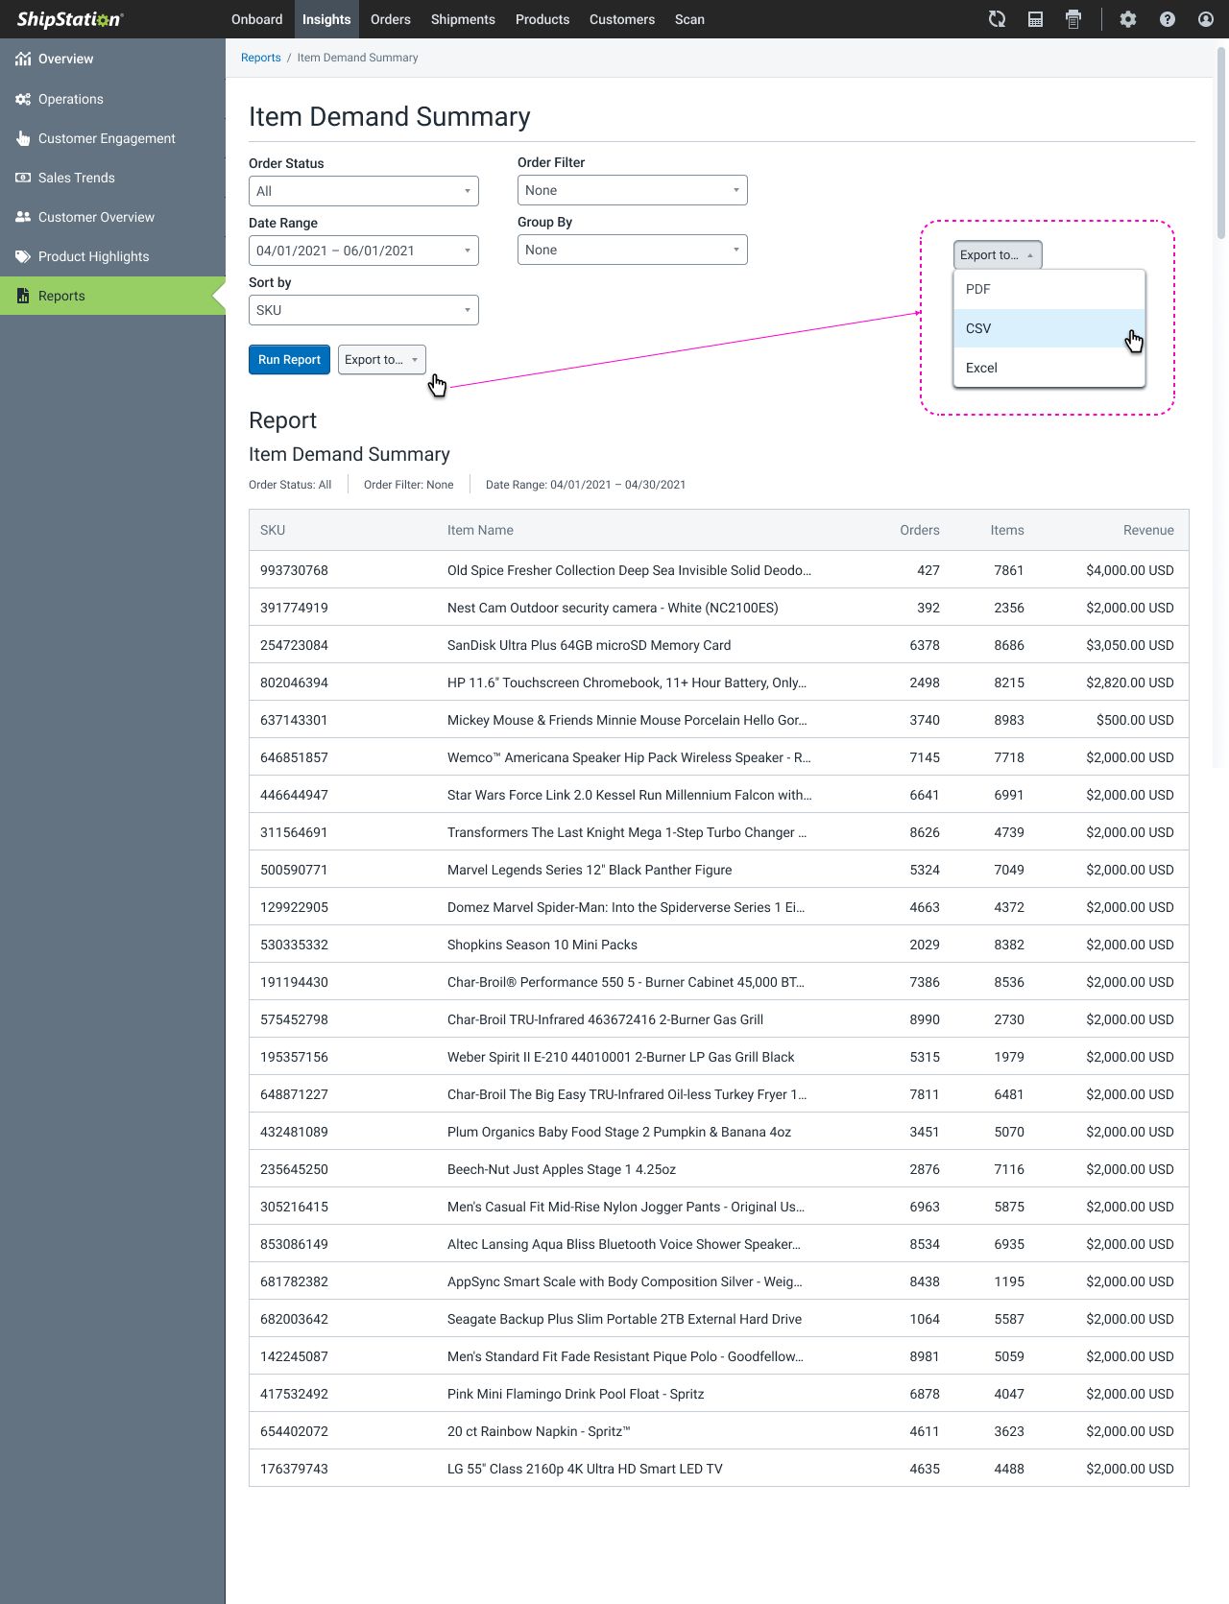Click the page vertical scrollbar thumb
The height and width of the screenshot is (1604, 1229).
[1221, 142]
